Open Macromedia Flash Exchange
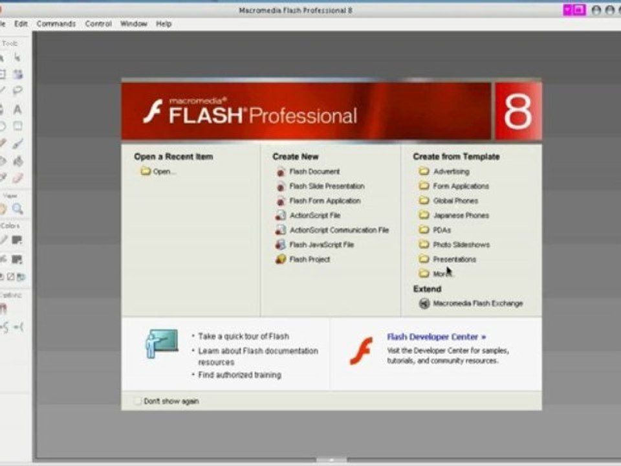 [x=477, y=304]
